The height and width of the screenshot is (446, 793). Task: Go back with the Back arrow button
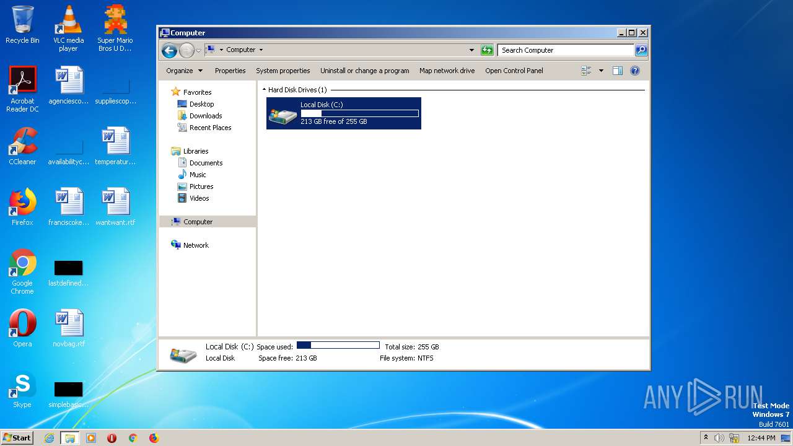169,50
